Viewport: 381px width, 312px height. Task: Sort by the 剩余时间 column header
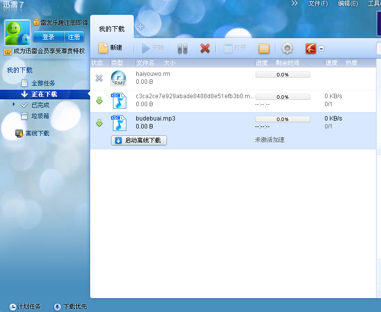point(287,63)
